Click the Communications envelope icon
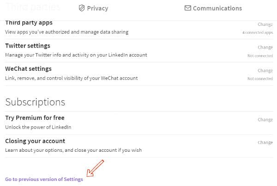The height and width of the screenshot is (186, 277). click(x=188, y=8)
